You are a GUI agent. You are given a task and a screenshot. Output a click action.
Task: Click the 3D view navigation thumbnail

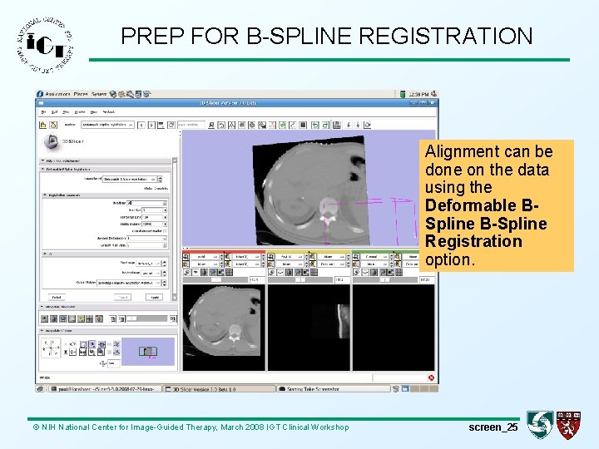pyautogui.click(x=148, y=351)
